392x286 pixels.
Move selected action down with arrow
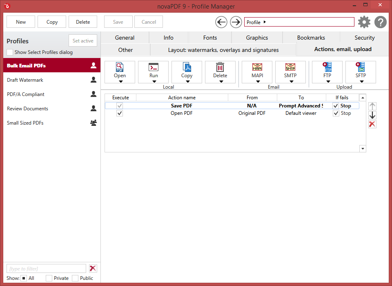[372, 115]
